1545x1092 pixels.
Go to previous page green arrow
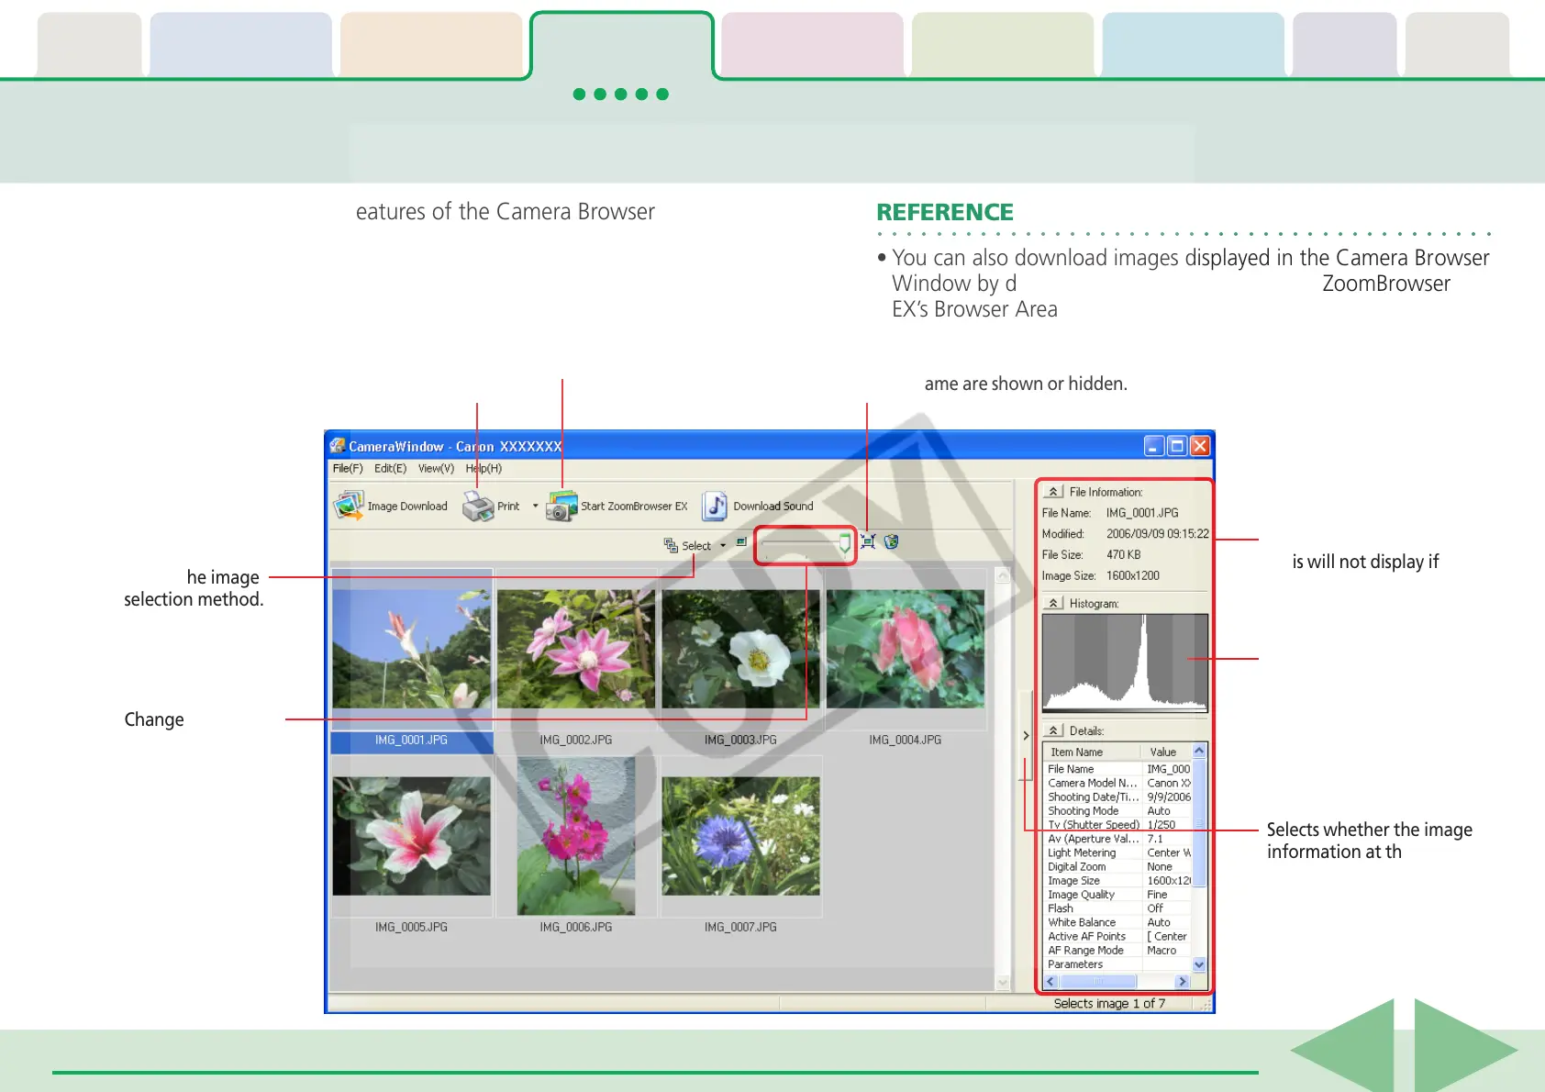coord(1343,1048)
